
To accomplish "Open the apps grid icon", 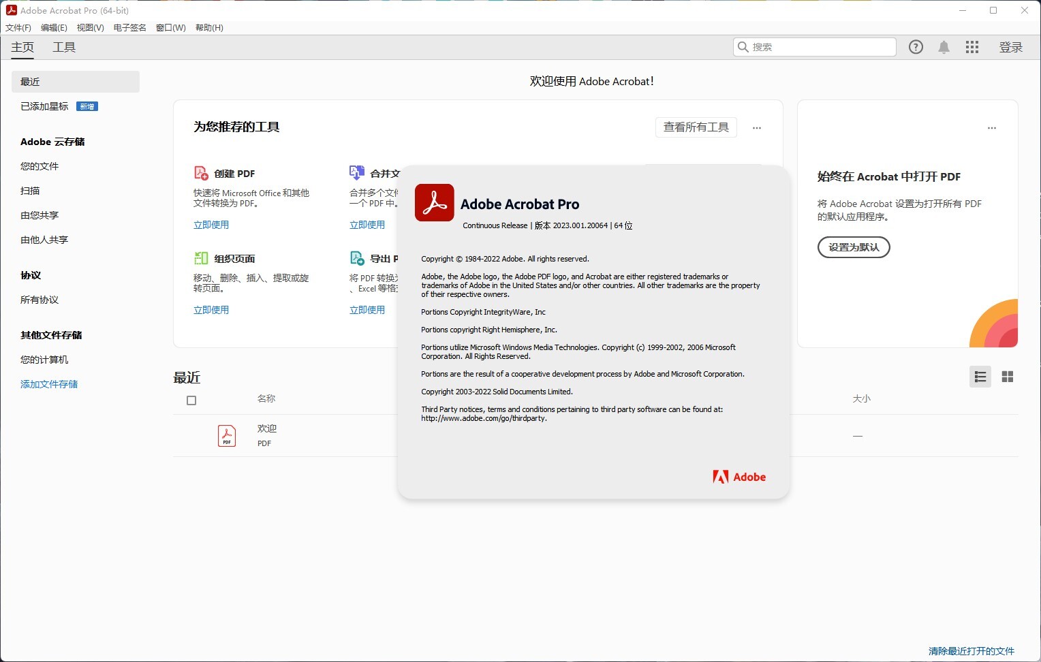I will (x=972, y=47).
